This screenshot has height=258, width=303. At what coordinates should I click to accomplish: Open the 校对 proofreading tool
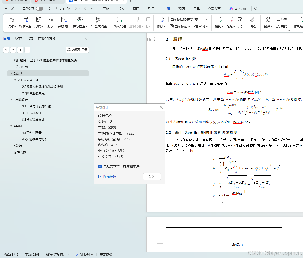[x=12, y=22]
